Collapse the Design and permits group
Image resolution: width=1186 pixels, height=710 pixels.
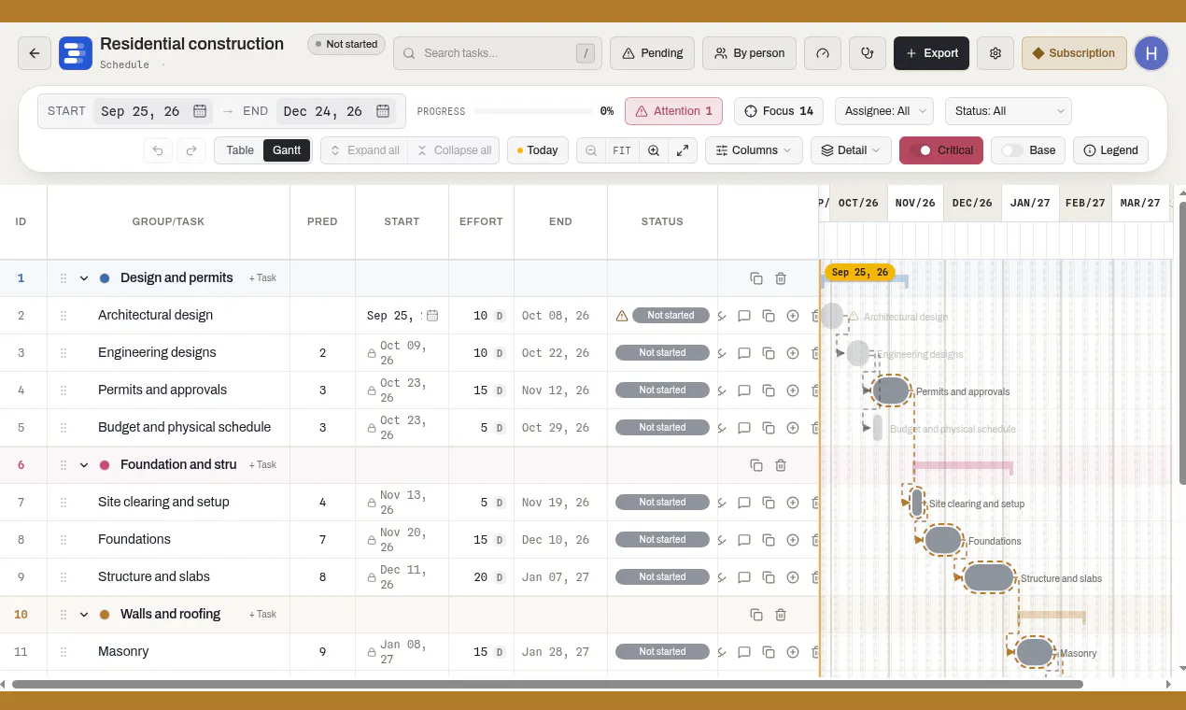84,278
